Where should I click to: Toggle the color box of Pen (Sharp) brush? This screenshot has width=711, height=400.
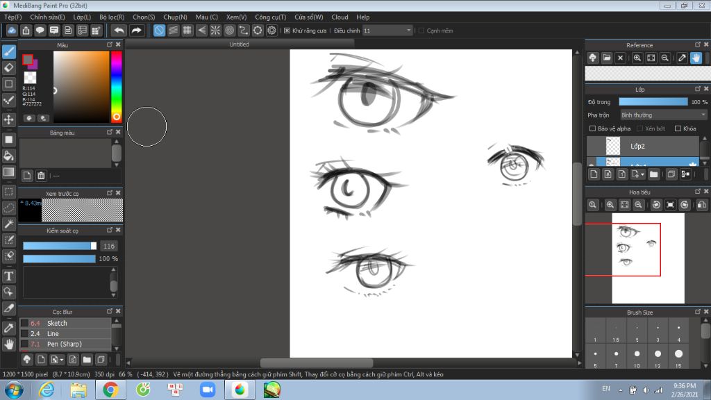24,344
